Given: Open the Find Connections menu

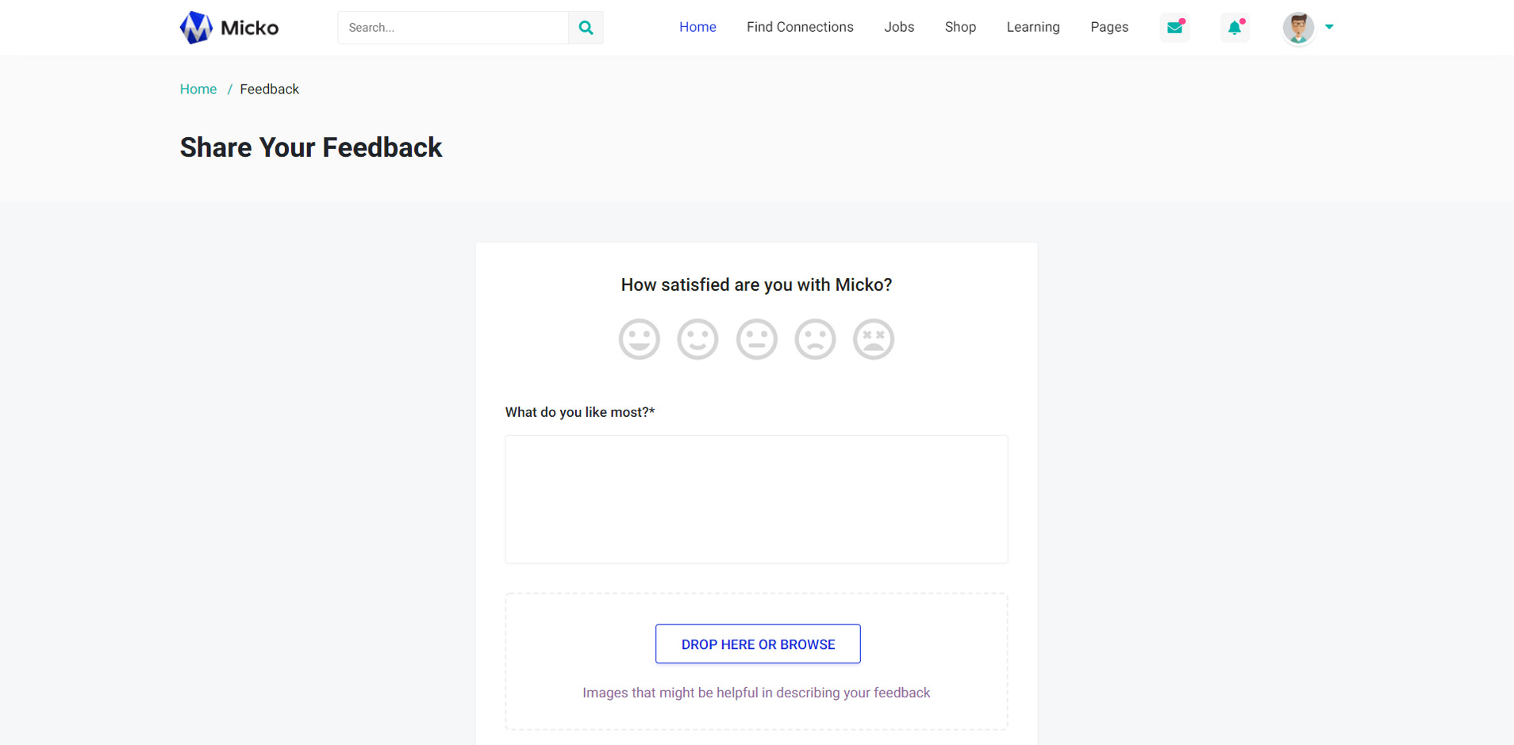Looking at the screenshot, I should (x=800, y=27).
